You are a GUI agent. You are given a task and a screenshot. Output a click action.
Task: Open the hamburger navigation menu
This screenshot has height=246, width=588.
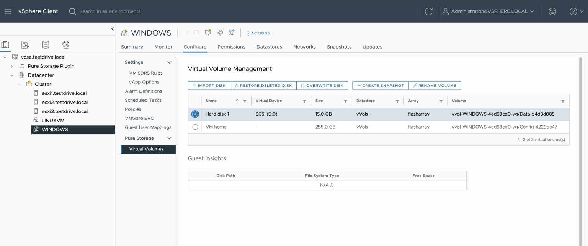coord(8,11)
